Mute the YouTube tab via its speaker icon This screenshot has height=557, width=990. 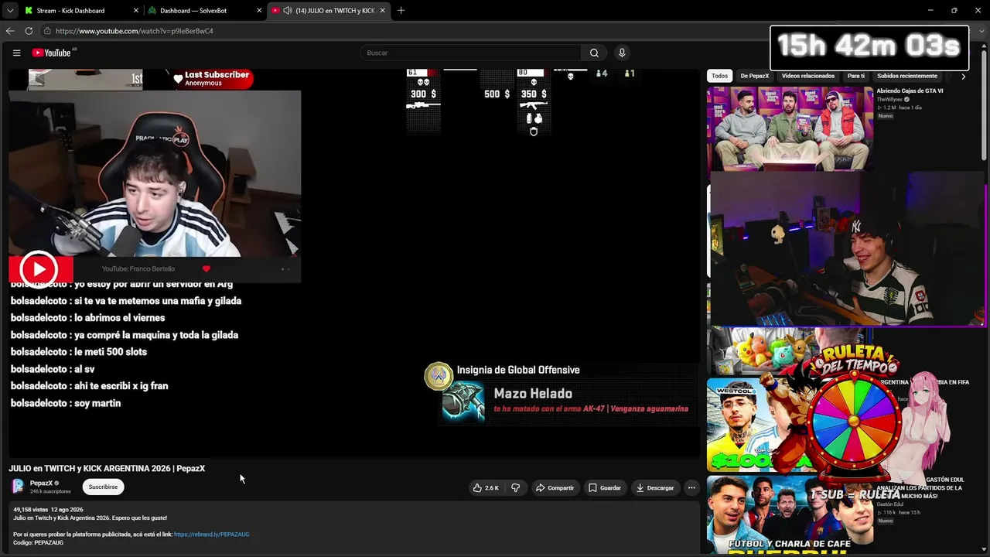tap(288, 11)
